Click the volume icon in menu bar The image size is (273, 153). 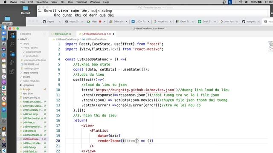point(247,2)
